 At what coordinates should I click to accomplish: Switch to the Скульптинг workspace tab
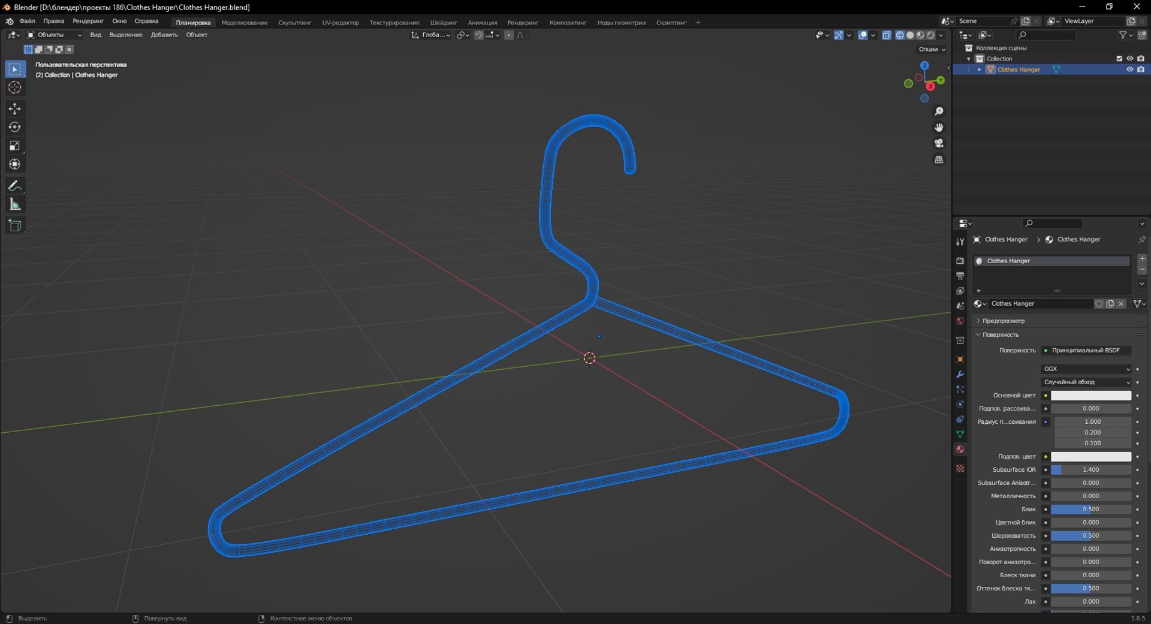[x=294, y=23]
